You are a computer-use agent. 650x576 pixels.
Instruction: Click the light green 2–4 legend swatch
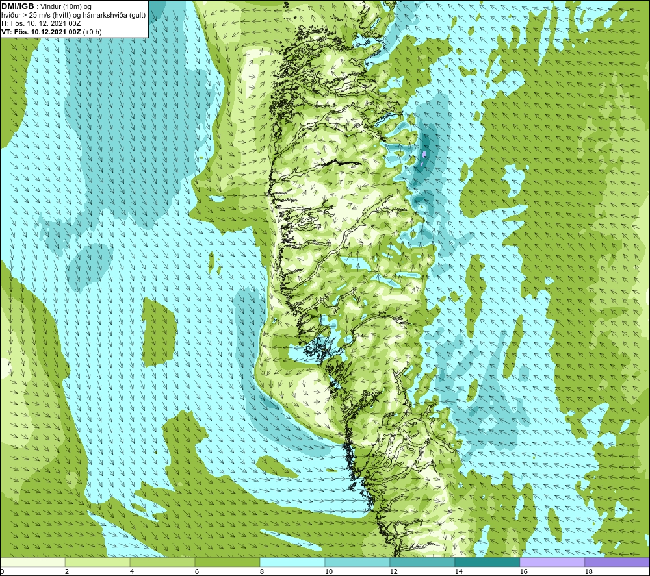click(97, 562)
